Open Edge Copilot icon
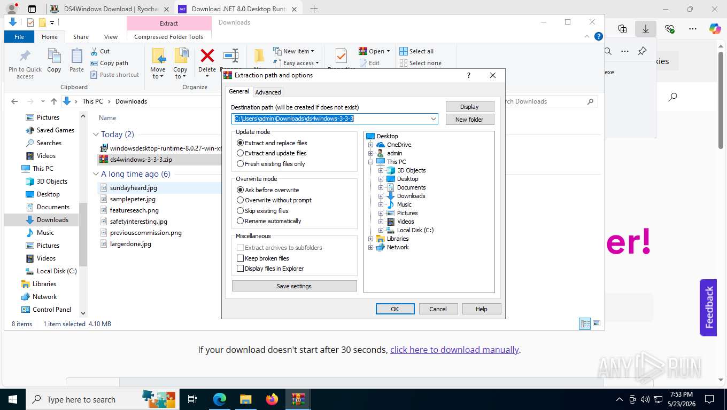Viewport: 727px width, 410px height. pos(715,29)
